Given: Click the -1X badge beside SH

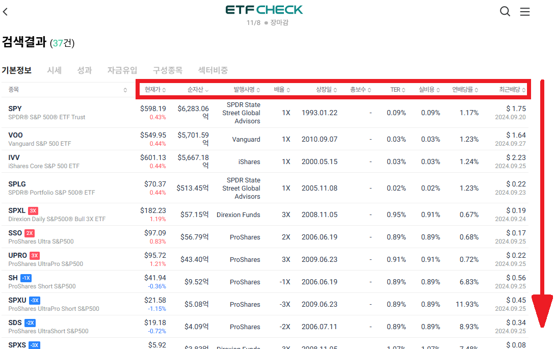Looking at the screenshot, I should pos(26,278).
